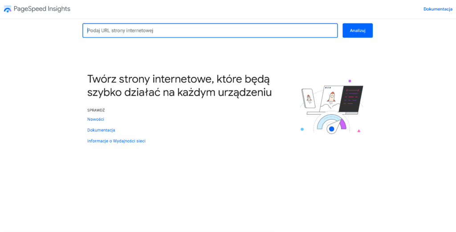
Task: Click the rocket in the browser window illustration
Action: click(x=331, y=97)
